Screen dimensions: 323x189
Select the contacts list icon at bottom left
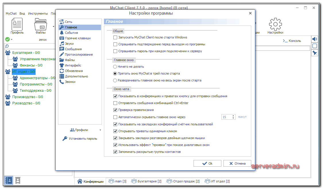point(9,180)
